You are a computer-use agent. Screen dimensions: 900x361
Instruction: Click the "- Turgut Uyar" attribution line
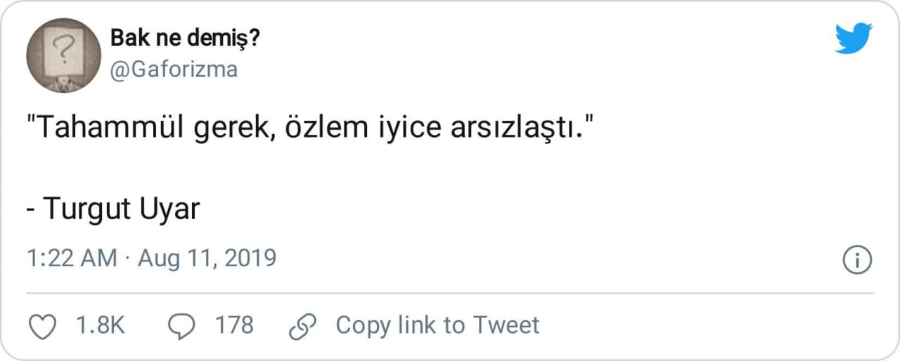point(113,209)
